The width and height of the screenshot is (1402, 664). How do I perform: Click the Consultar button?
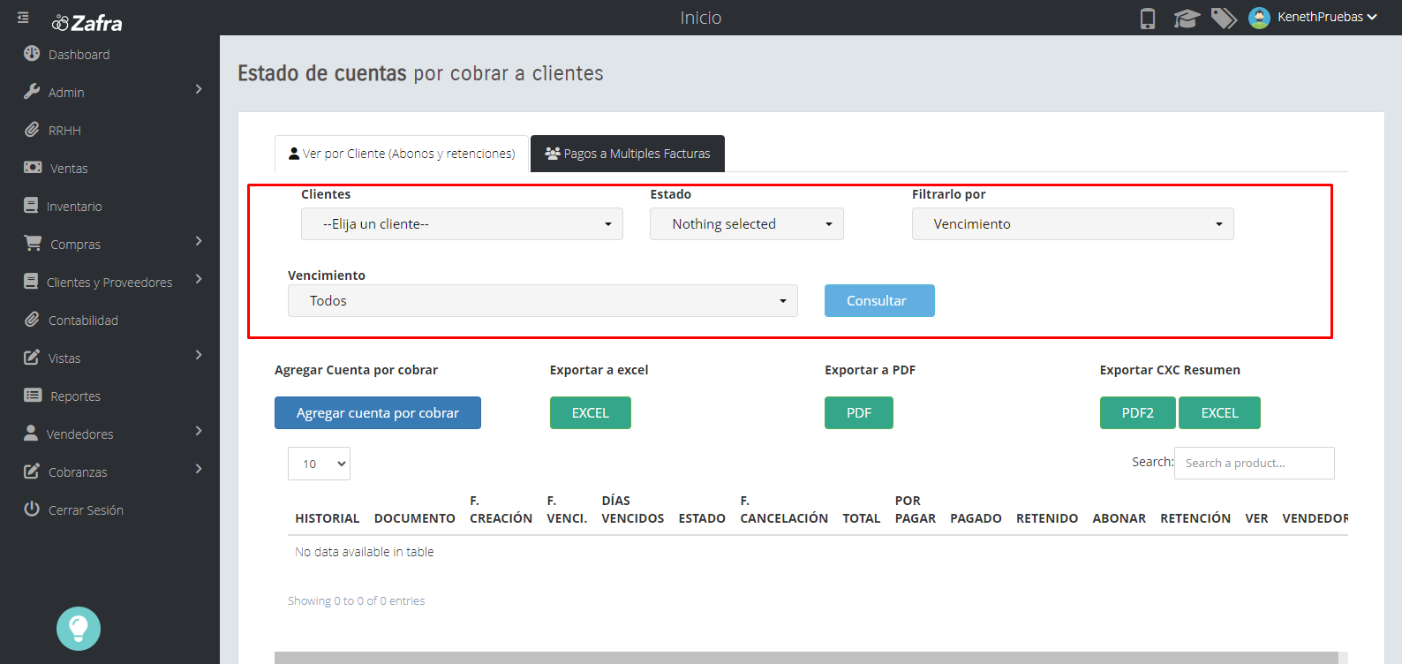tap(879, 301)
